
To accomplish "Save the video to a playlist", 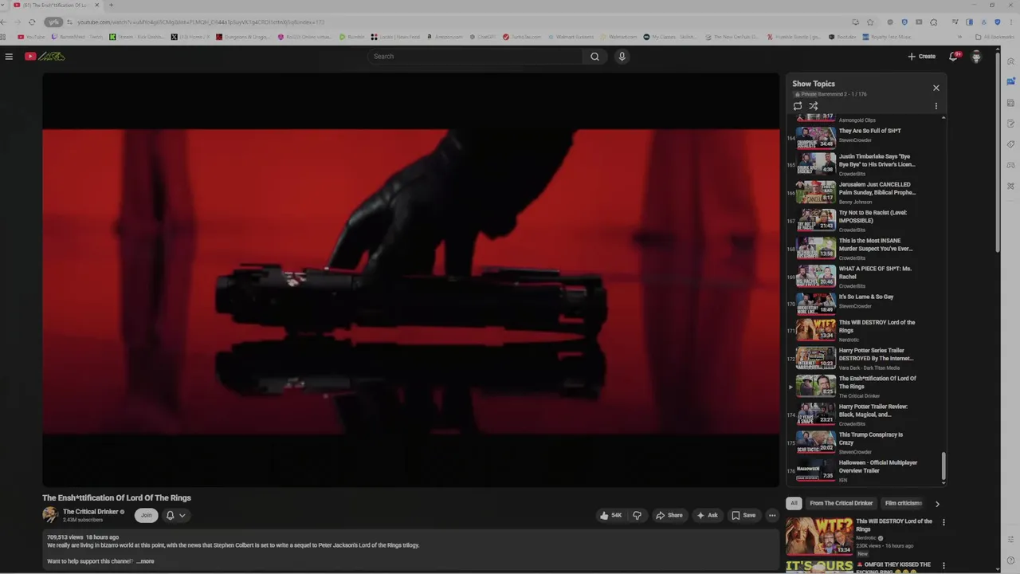I will pos(743,515).
